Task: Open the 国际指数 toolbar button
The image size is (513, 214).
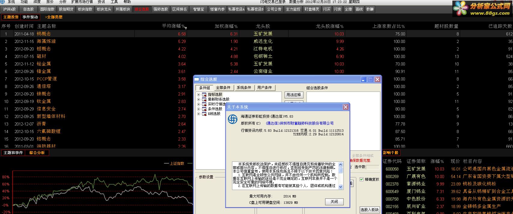Action: click(47, 9)
